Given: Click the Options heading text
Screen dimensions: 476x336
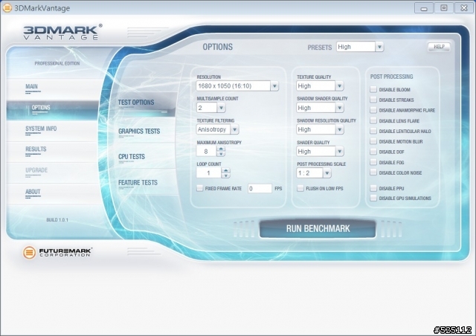Looking at the screenshot, I should pyautogui.click(x=218, y=47).
